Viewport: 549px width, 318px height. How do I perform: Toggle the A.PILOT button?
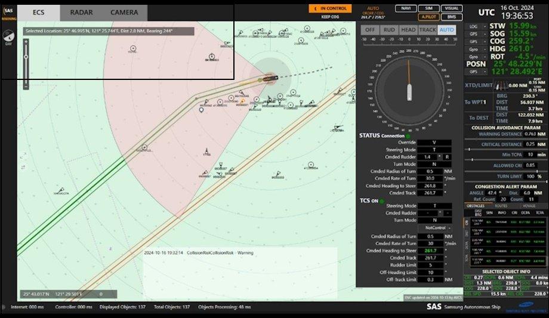429,17
